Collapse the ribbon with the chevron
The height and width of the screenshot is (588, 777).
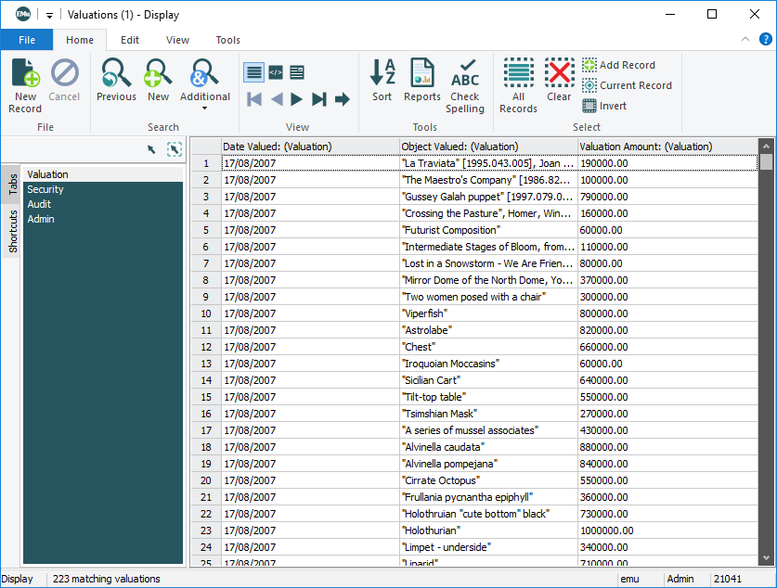pyautogui.click(x=745, y=39)
